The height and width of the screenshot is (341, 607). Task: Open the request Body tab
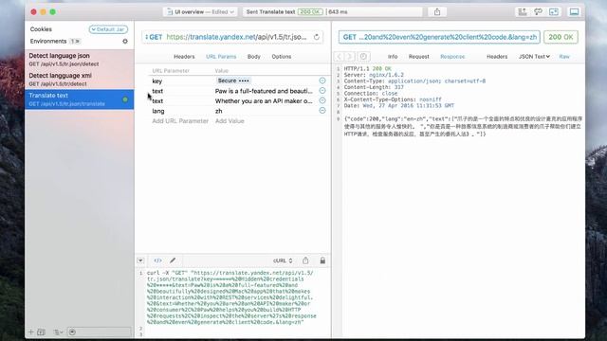(x=253, y=57)
